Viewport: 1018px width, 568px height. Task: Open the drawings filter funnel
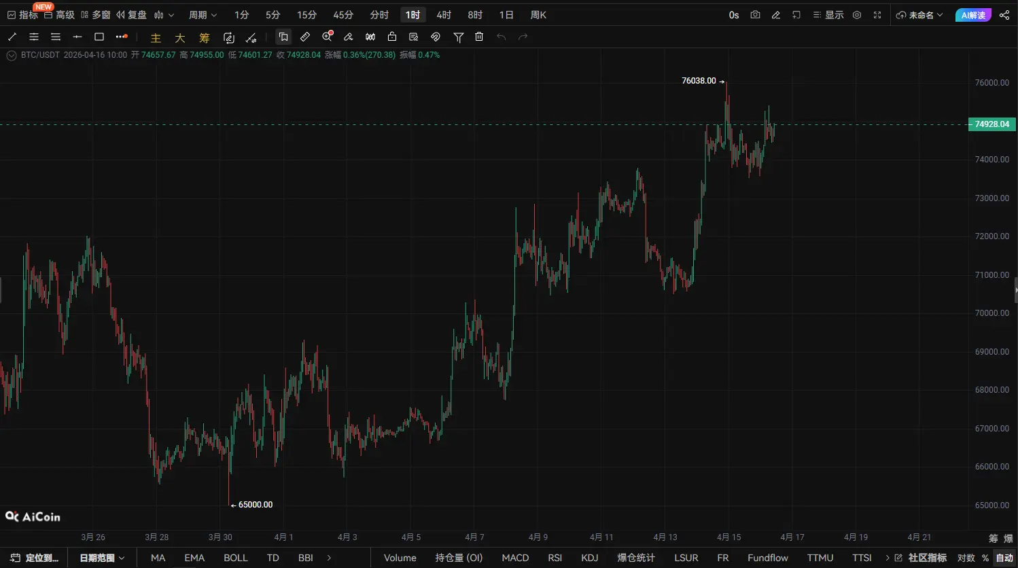click(459, 37)
